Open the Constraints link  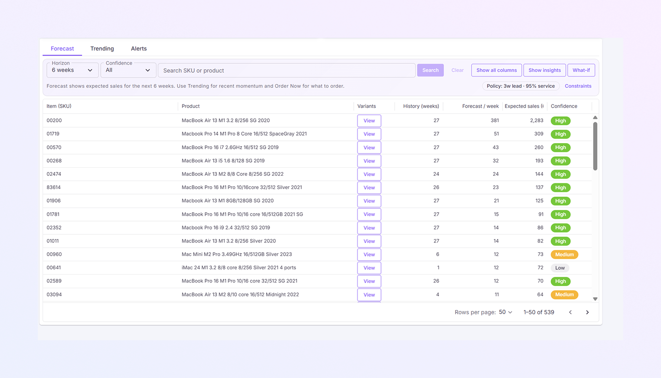tap(578, 86)
